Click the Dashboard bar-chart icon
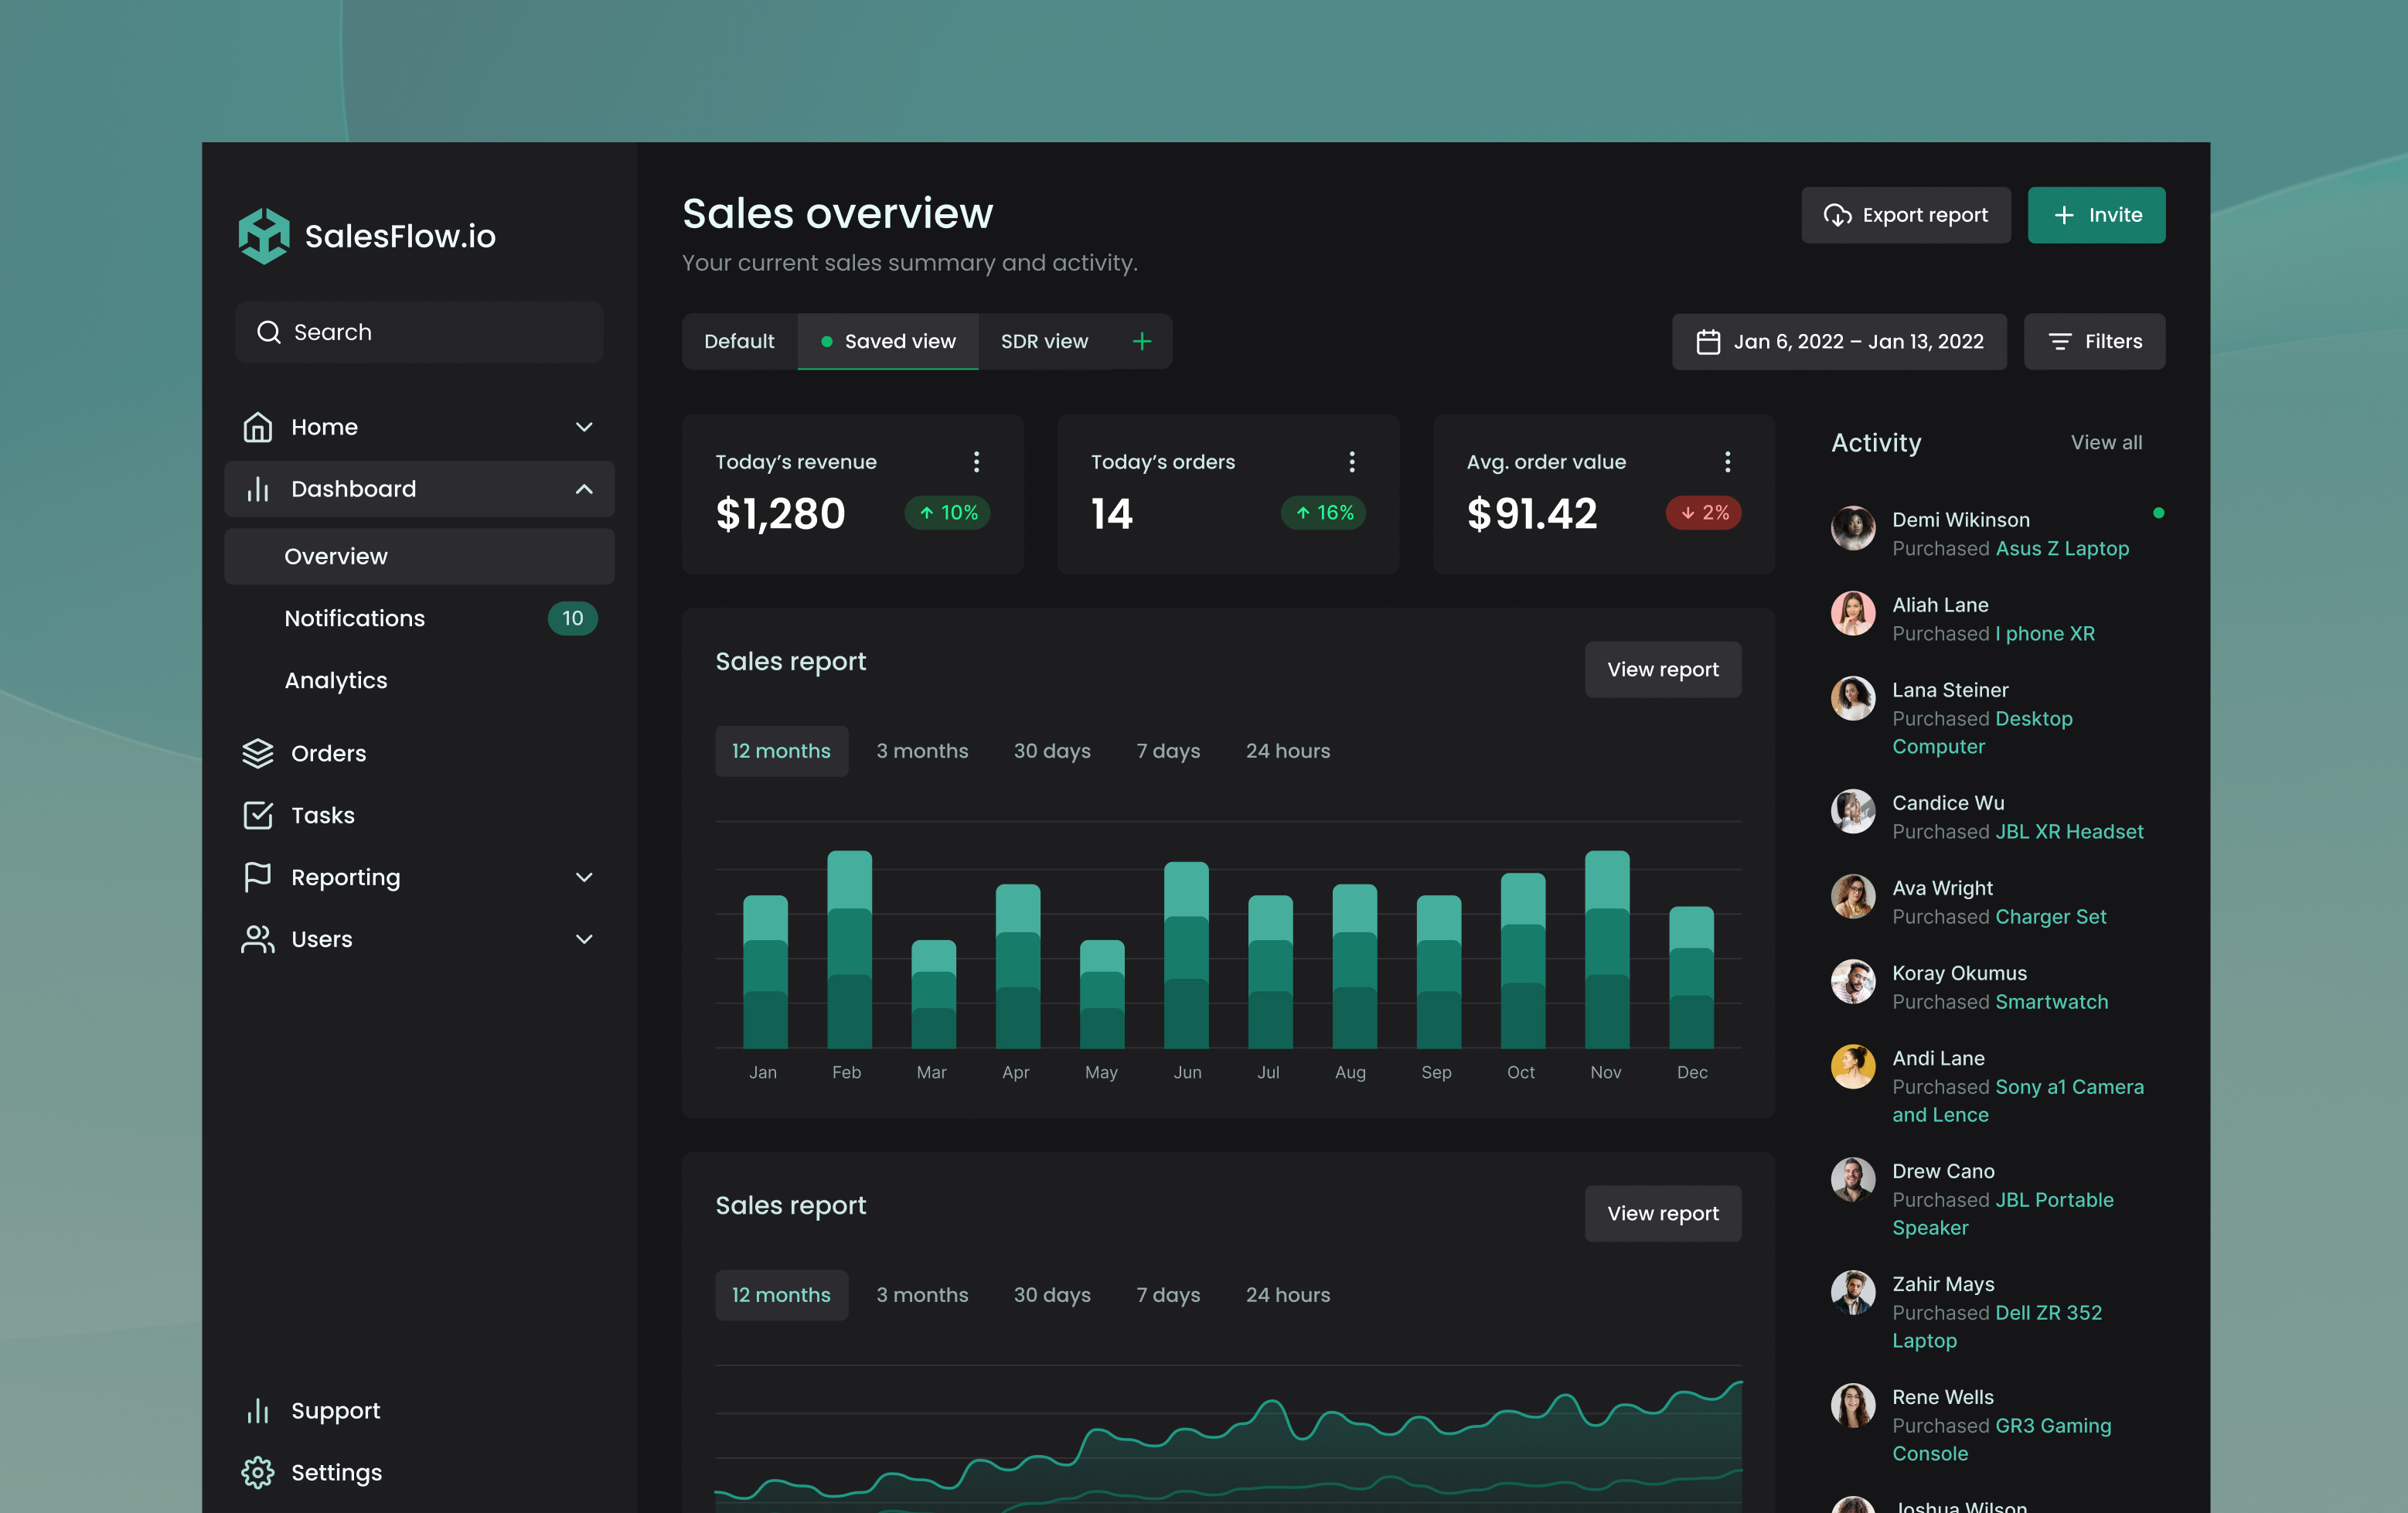Viewport: 2408px width, 1513px height. click(x=258, y=489)
